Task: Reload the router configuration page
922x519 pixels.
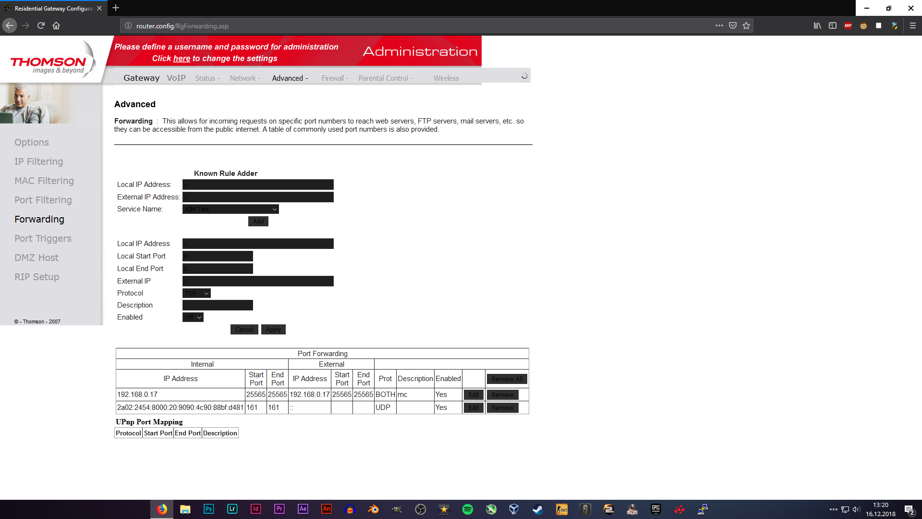Action: click(41, 25)
